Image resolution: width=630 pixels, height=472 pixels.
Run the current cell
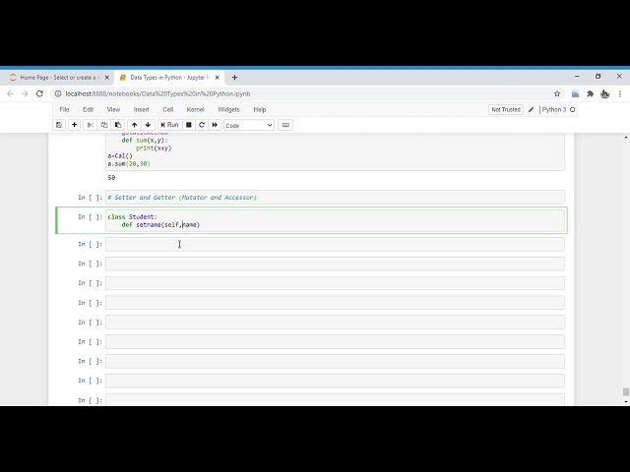(169, 125)
